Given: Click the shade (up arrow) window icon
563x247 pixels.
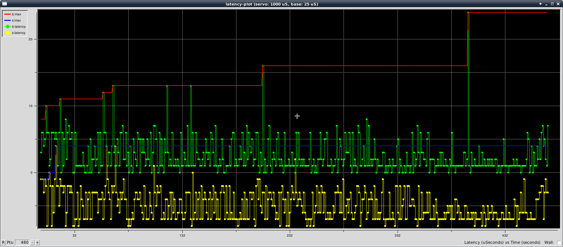Looking at the screenshot, I should [x=541, y=4].
